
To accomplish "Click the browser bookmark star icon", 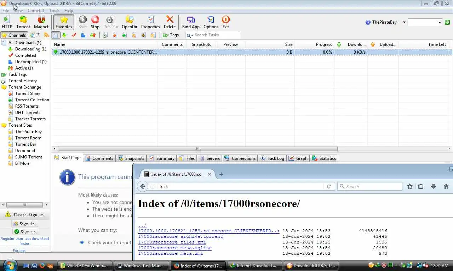I will (x=410, y=186).
